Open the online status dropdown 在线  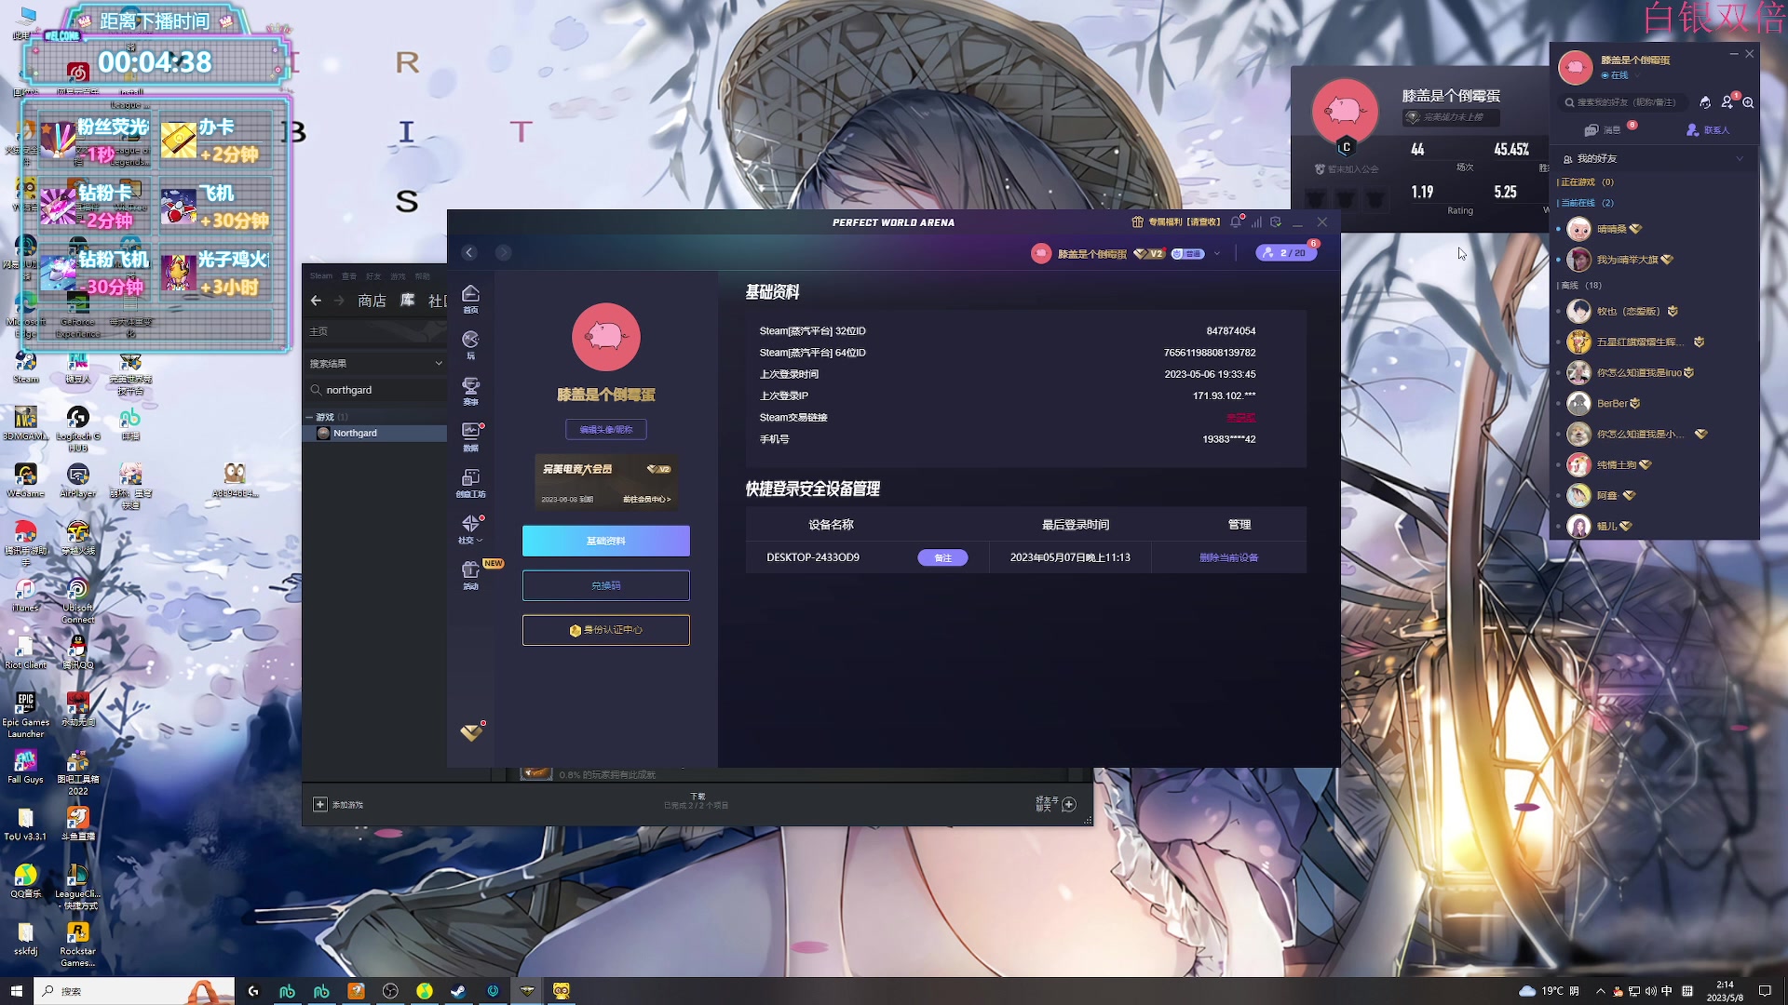1620,75
